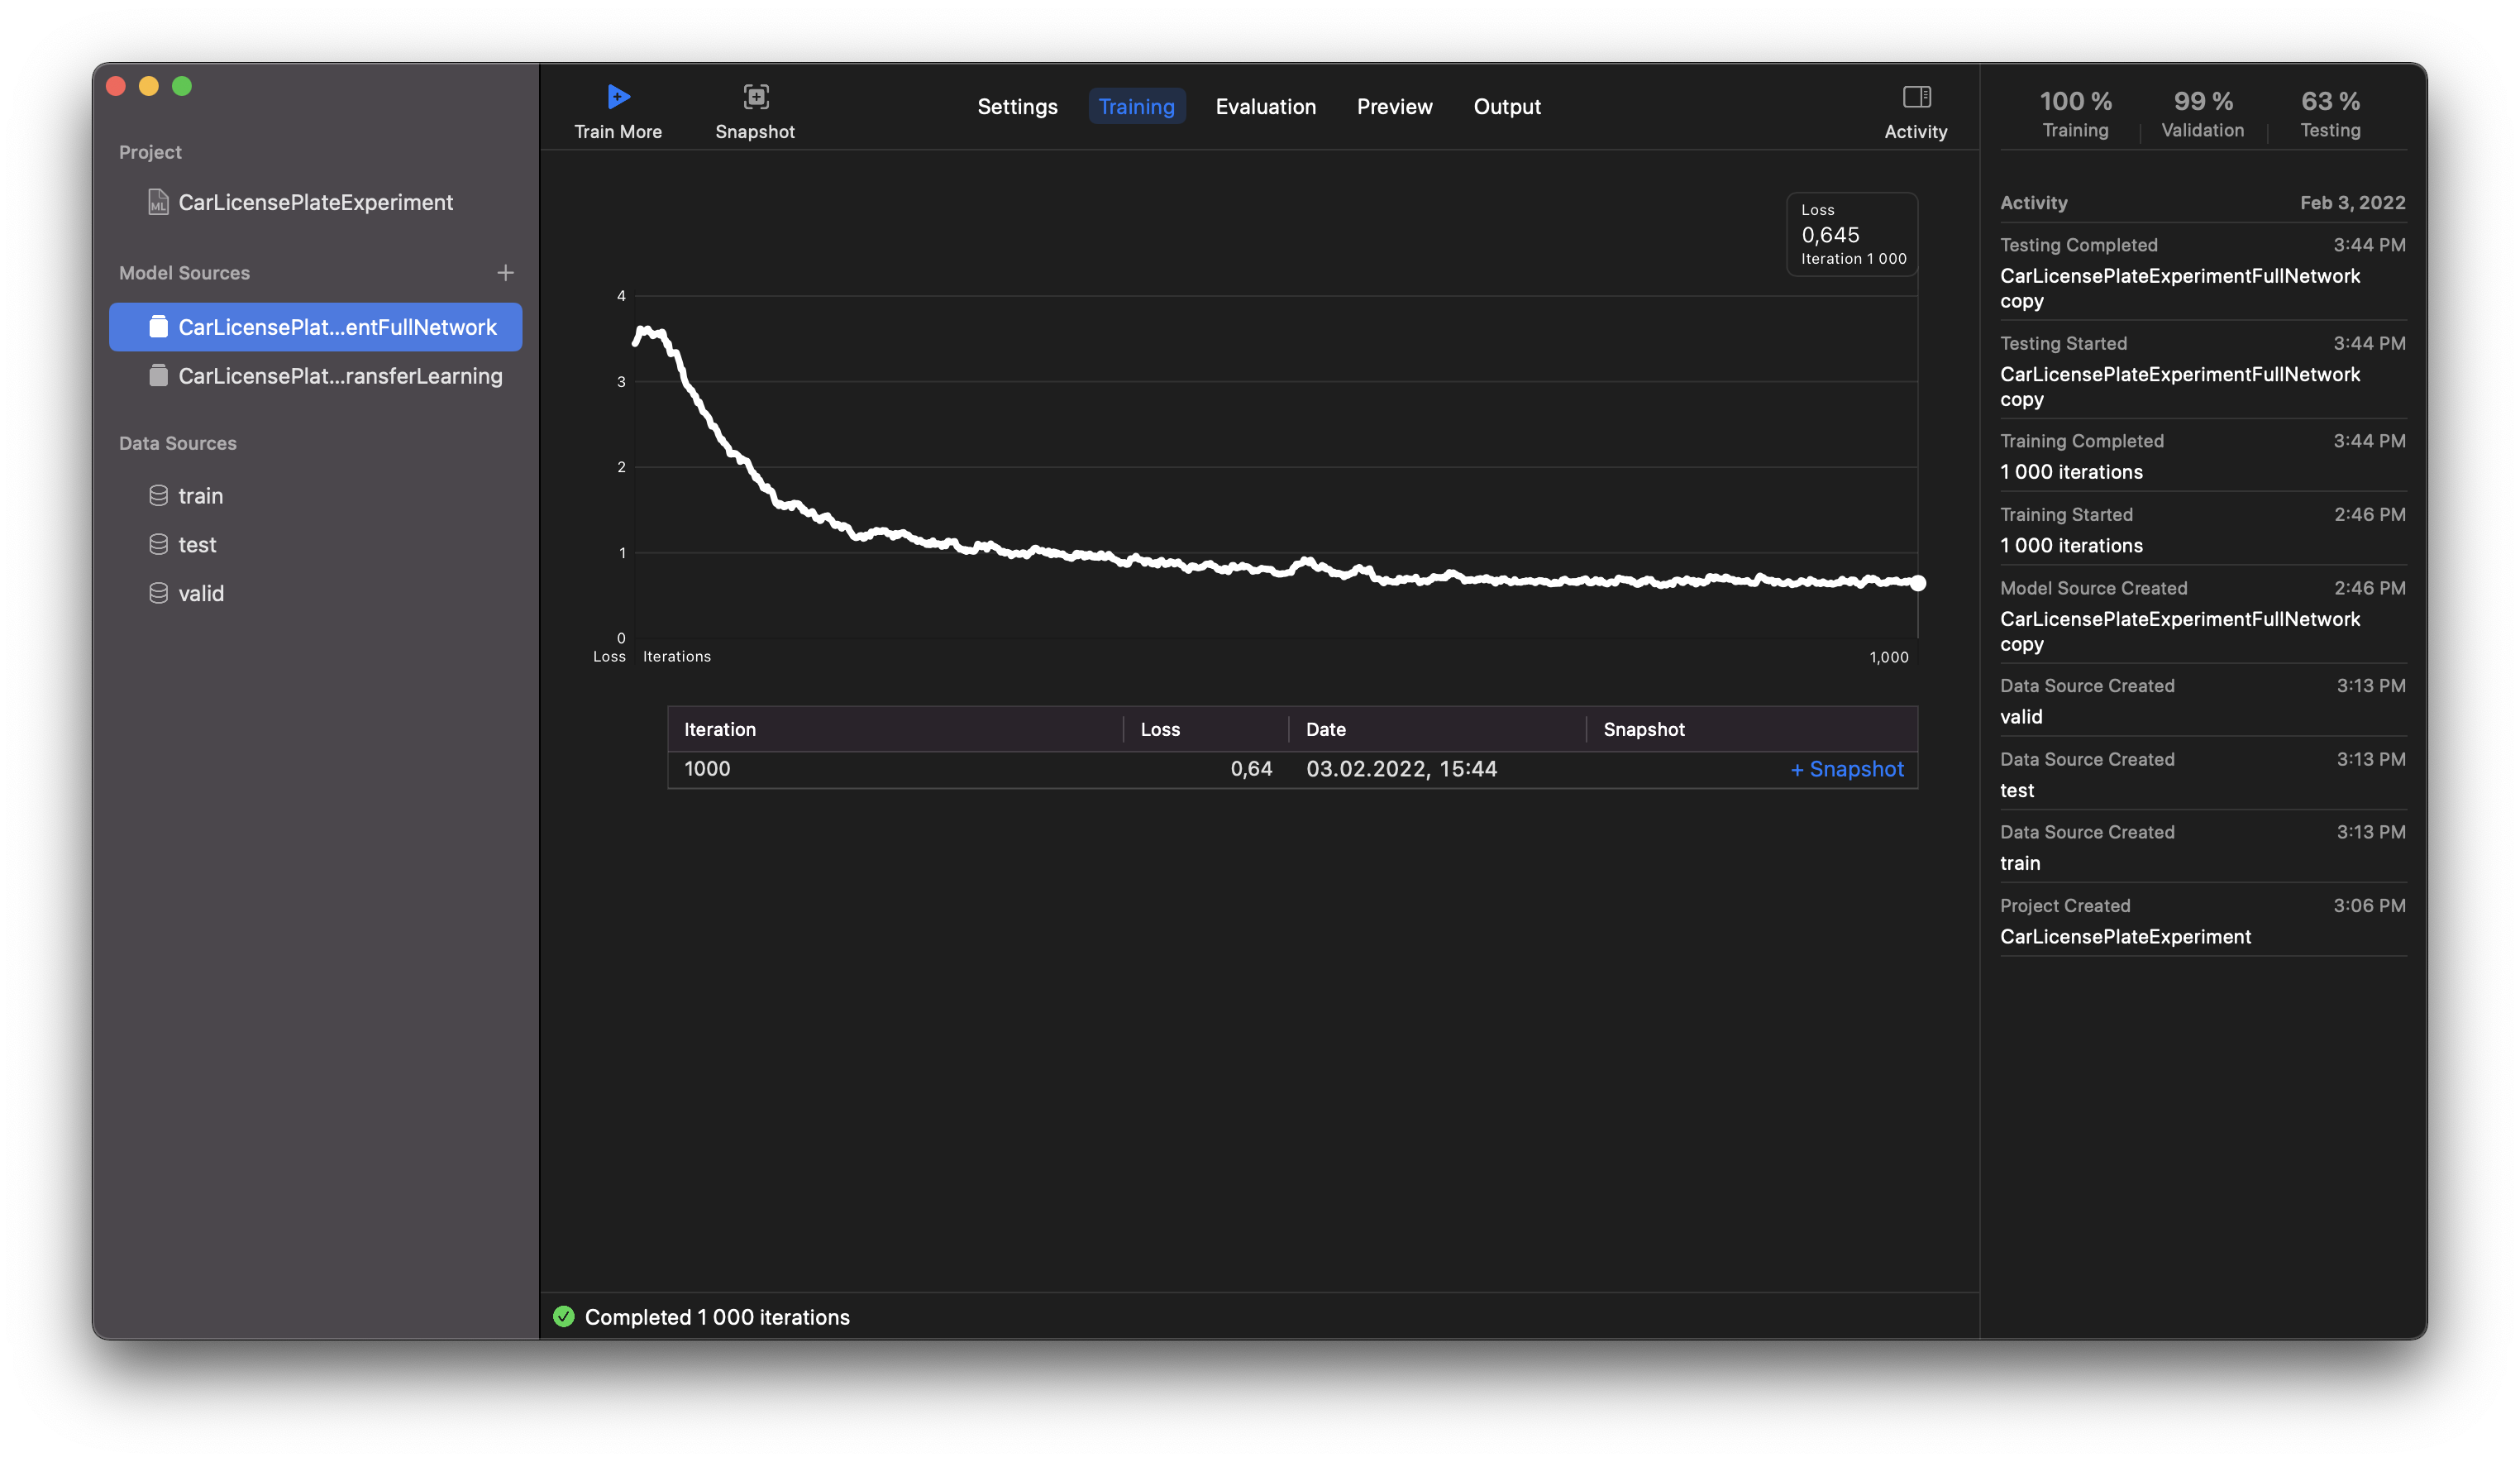The width and height of the screenshot is (2520, 1462).
Task: Click the FullNetwork model source icon
Action: (x=158, y=327)
